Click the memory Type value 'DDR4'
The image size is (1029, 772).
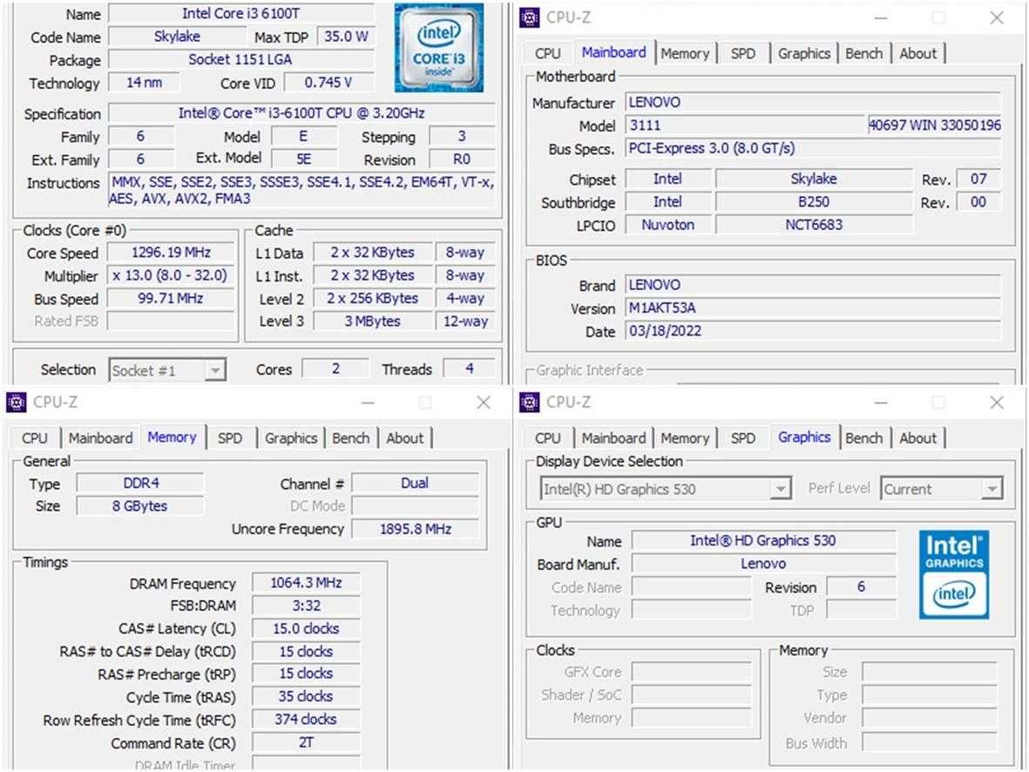tap(140, 484)
